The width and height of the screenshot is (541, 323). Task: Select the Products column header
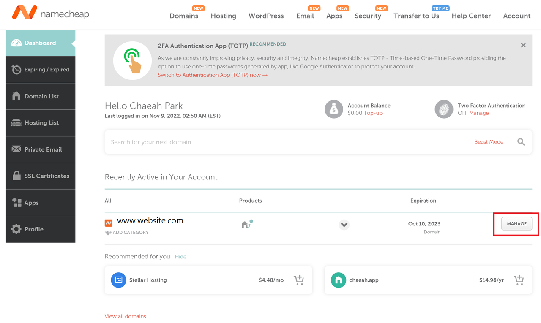pos(251,201)
